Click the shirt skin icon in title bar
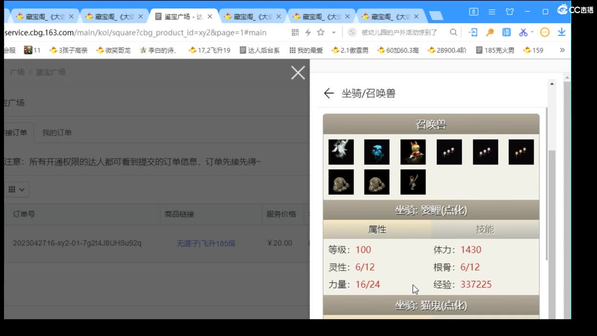The height and width of the screenshot is (336, 597). click(x=509, y=12)
